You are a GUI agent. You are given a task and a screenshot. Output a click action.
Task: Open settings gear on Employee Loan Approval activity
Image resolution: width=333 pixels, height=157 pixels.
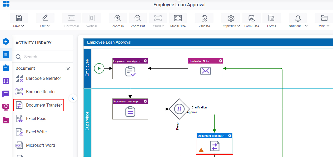click(145, 61)
